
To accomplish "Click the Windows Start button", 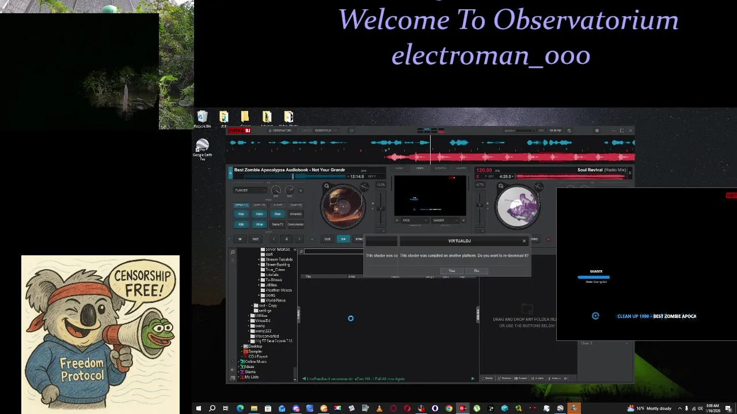I will point(198,408).
